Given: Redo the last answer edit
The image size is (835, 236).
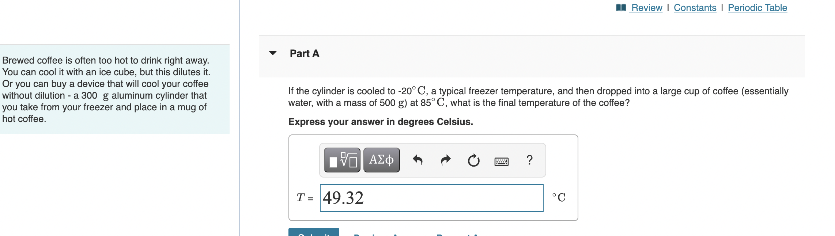Looking at the screenshot, I should click(445, 160).
